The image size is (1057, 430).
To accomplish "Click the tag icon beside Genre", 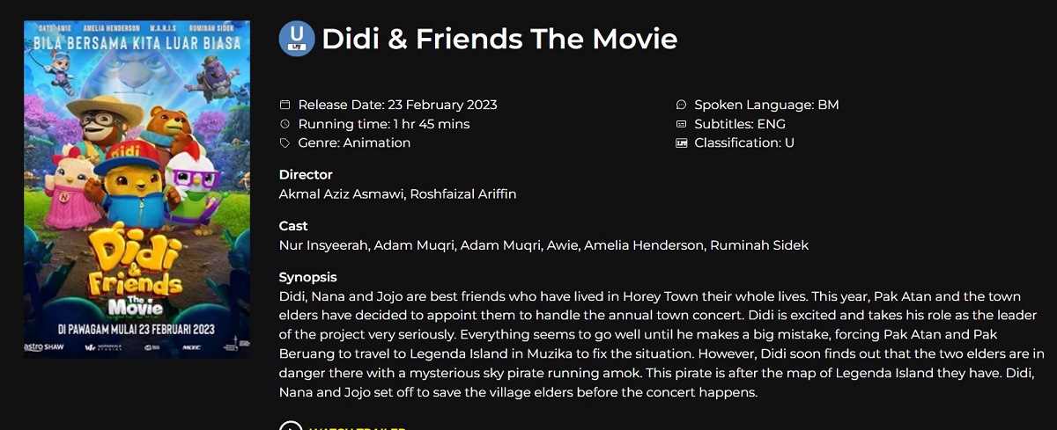I will [x=285, y=142].
